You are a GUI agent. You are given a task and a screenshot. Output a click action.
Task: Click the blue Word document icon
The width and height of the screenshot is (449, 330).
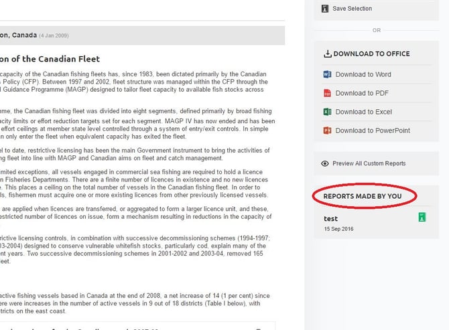click(326, 74)
